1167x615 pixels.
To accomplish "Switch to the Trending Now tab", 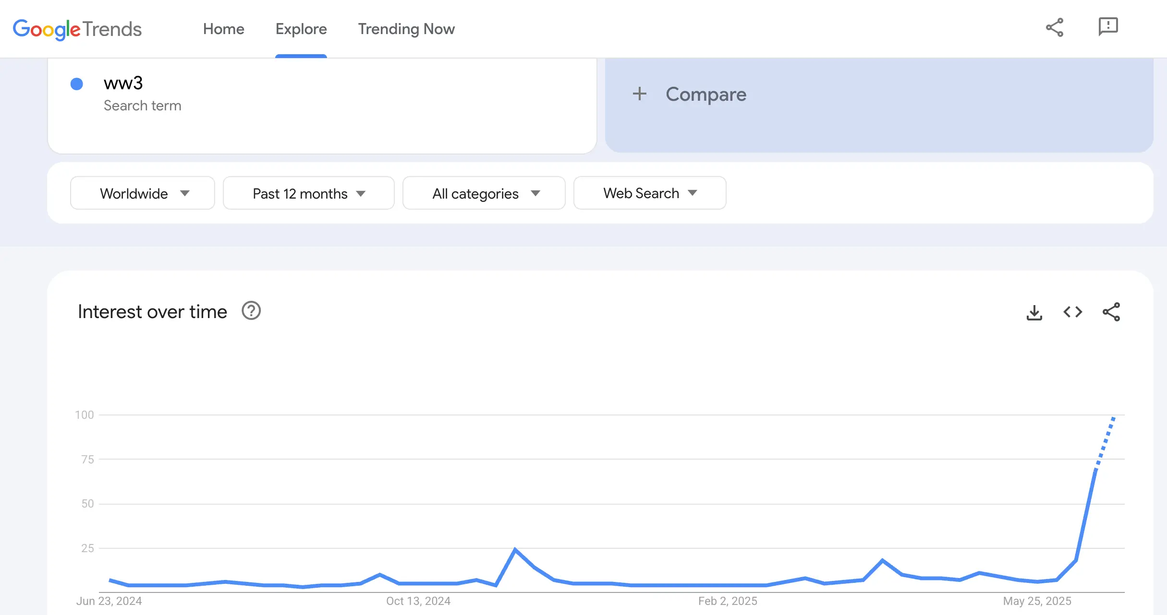I will [x=406, y=29].
